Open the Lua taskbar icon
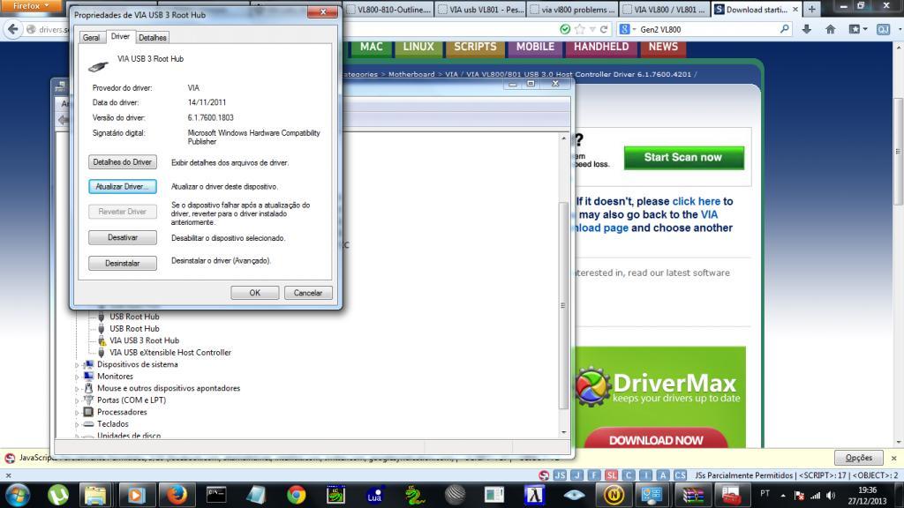Image resolution: width=904 pixels, height=508 pixels. click(374, 496)
